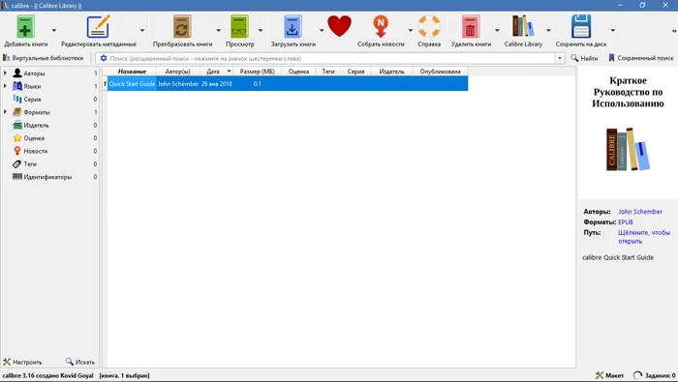Open Add books dropdown arrow
678x382 pixels.
(54, 30)
